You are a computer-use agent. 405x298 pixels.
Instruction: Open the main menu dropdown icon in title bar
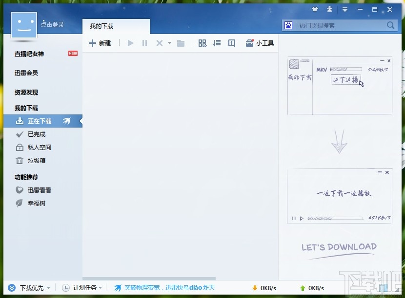pyautogui.click(x=345, y=10)
